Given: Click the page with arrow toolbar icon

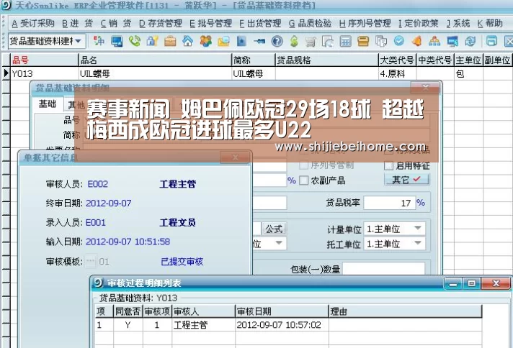Looking at the screenshot, I should point(328,41).
